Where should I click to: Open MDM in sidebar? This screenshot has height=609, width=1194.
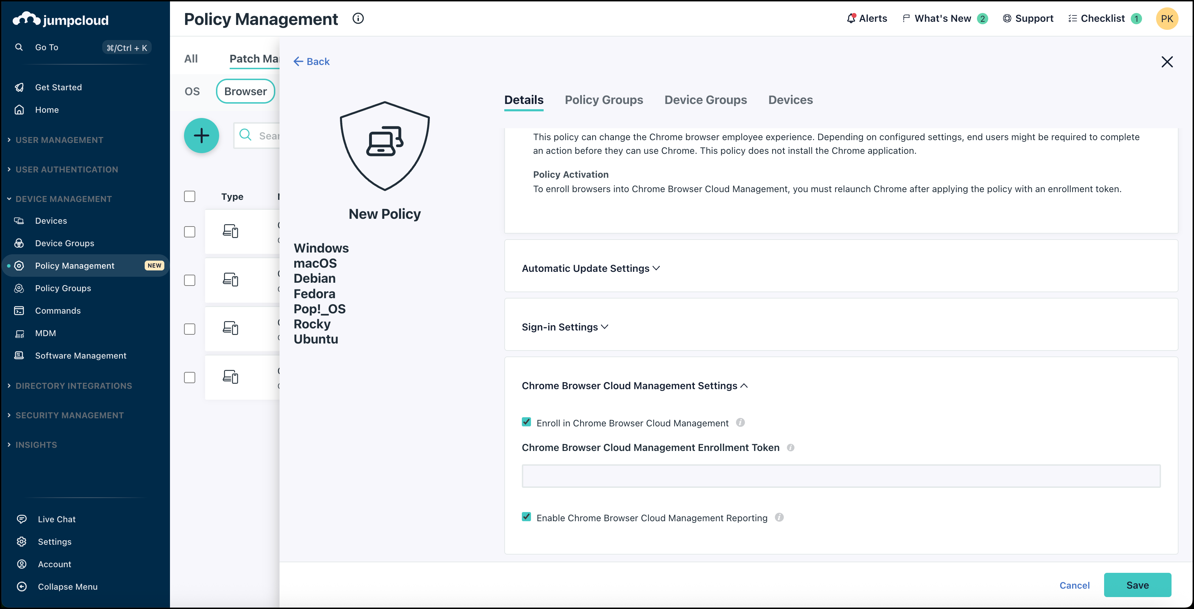(x=45, y=333)
